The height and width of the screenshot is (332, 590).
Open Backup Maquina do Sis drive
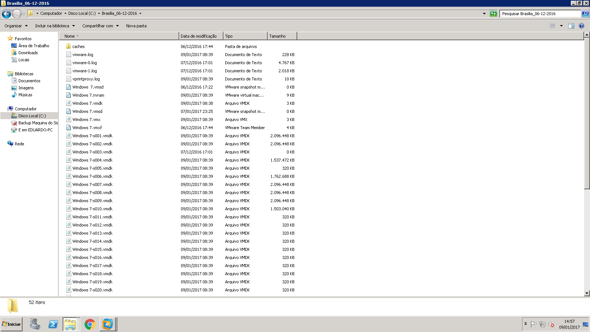(x=38, y=123)
